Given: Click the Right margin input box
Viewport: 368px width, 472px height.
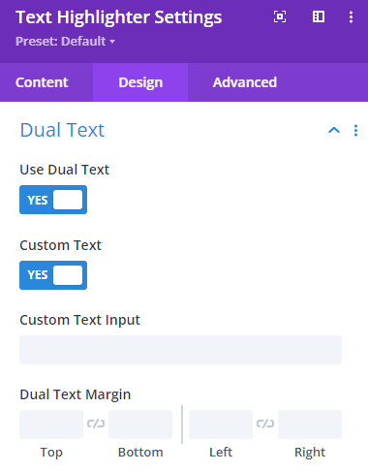Looking at the screenshot, I should pos(310,425).
